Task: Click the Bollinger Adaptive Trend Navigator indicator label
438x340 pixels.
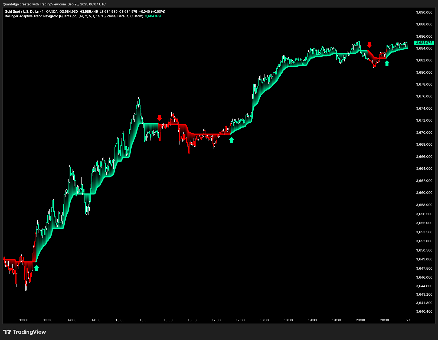Action: [x=74, y=16]
